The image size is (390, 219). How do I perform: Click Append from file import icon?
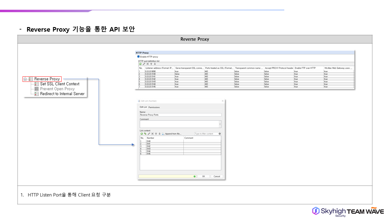point(163,134)
